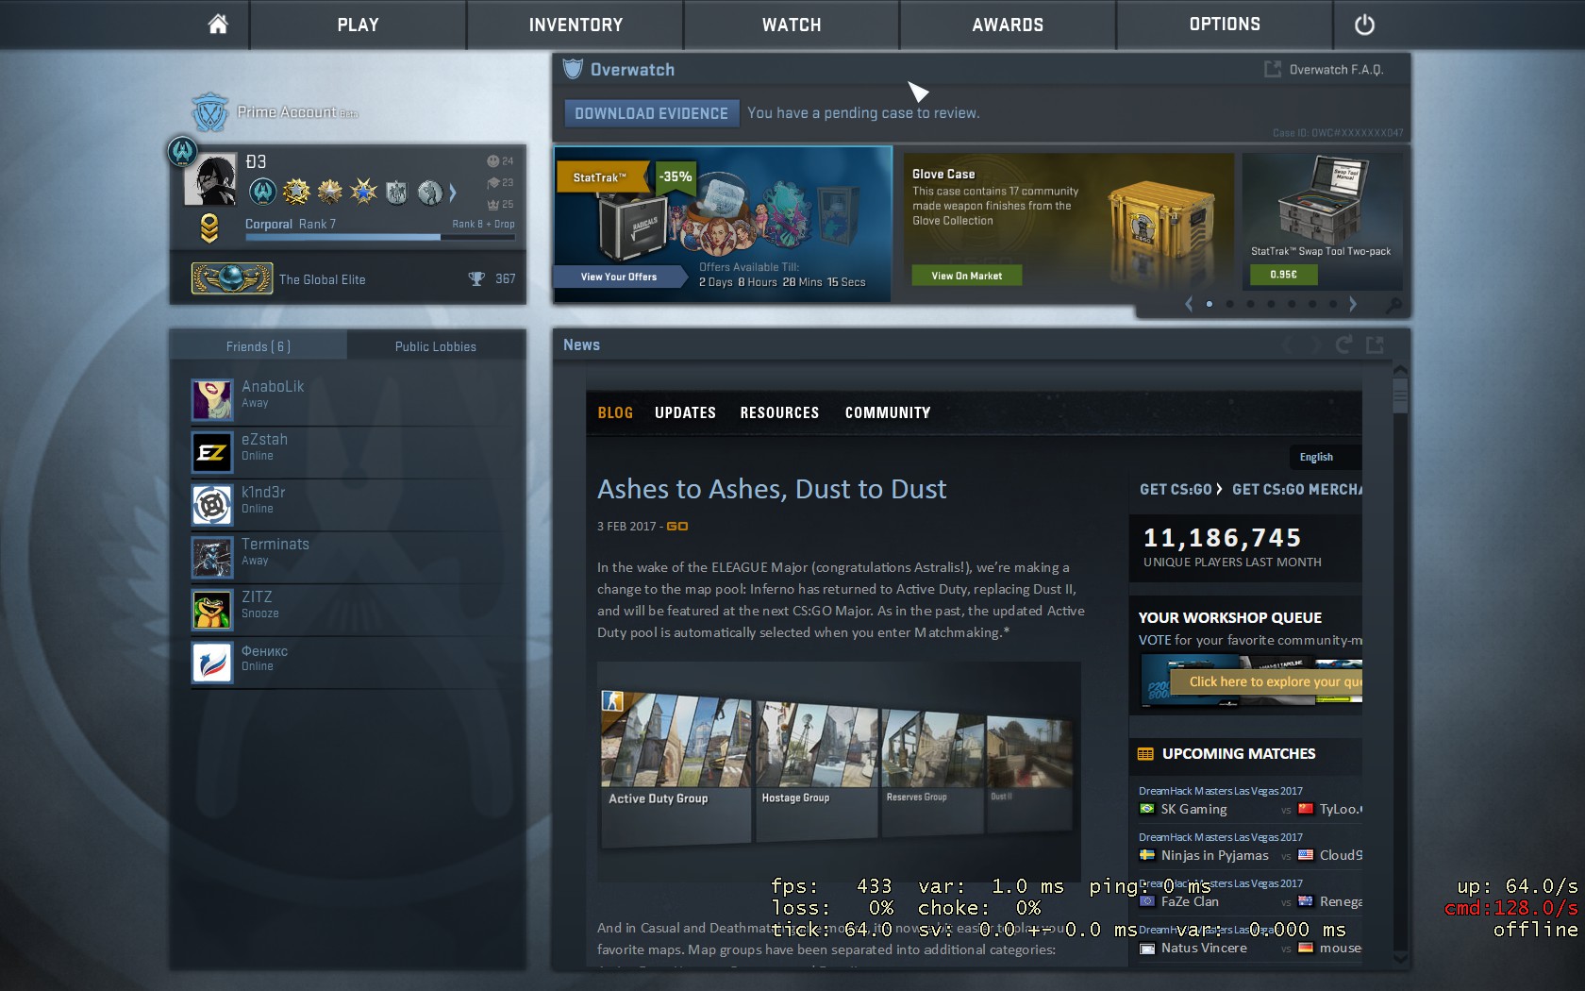
Task: Open the UPDATES section
Action: pyautogui.click(x=685, y=412)
